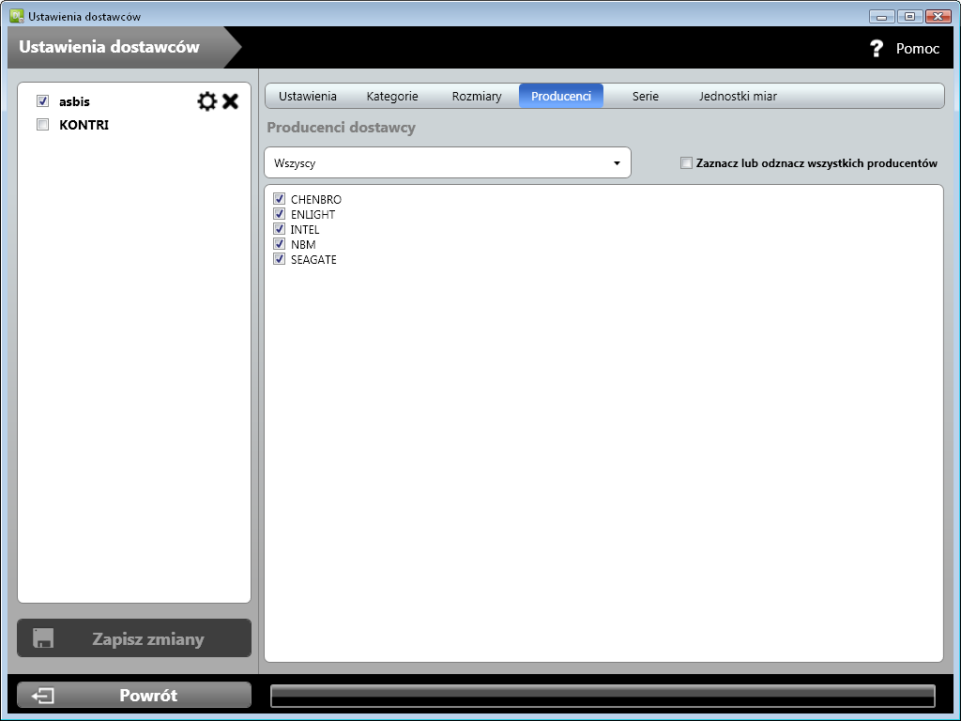Close the Ustawienia dostawców window
The image size is (961, 721).
938,17
